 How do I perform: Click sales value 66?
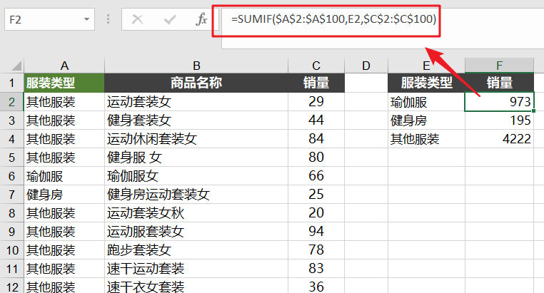coord(316,176)
